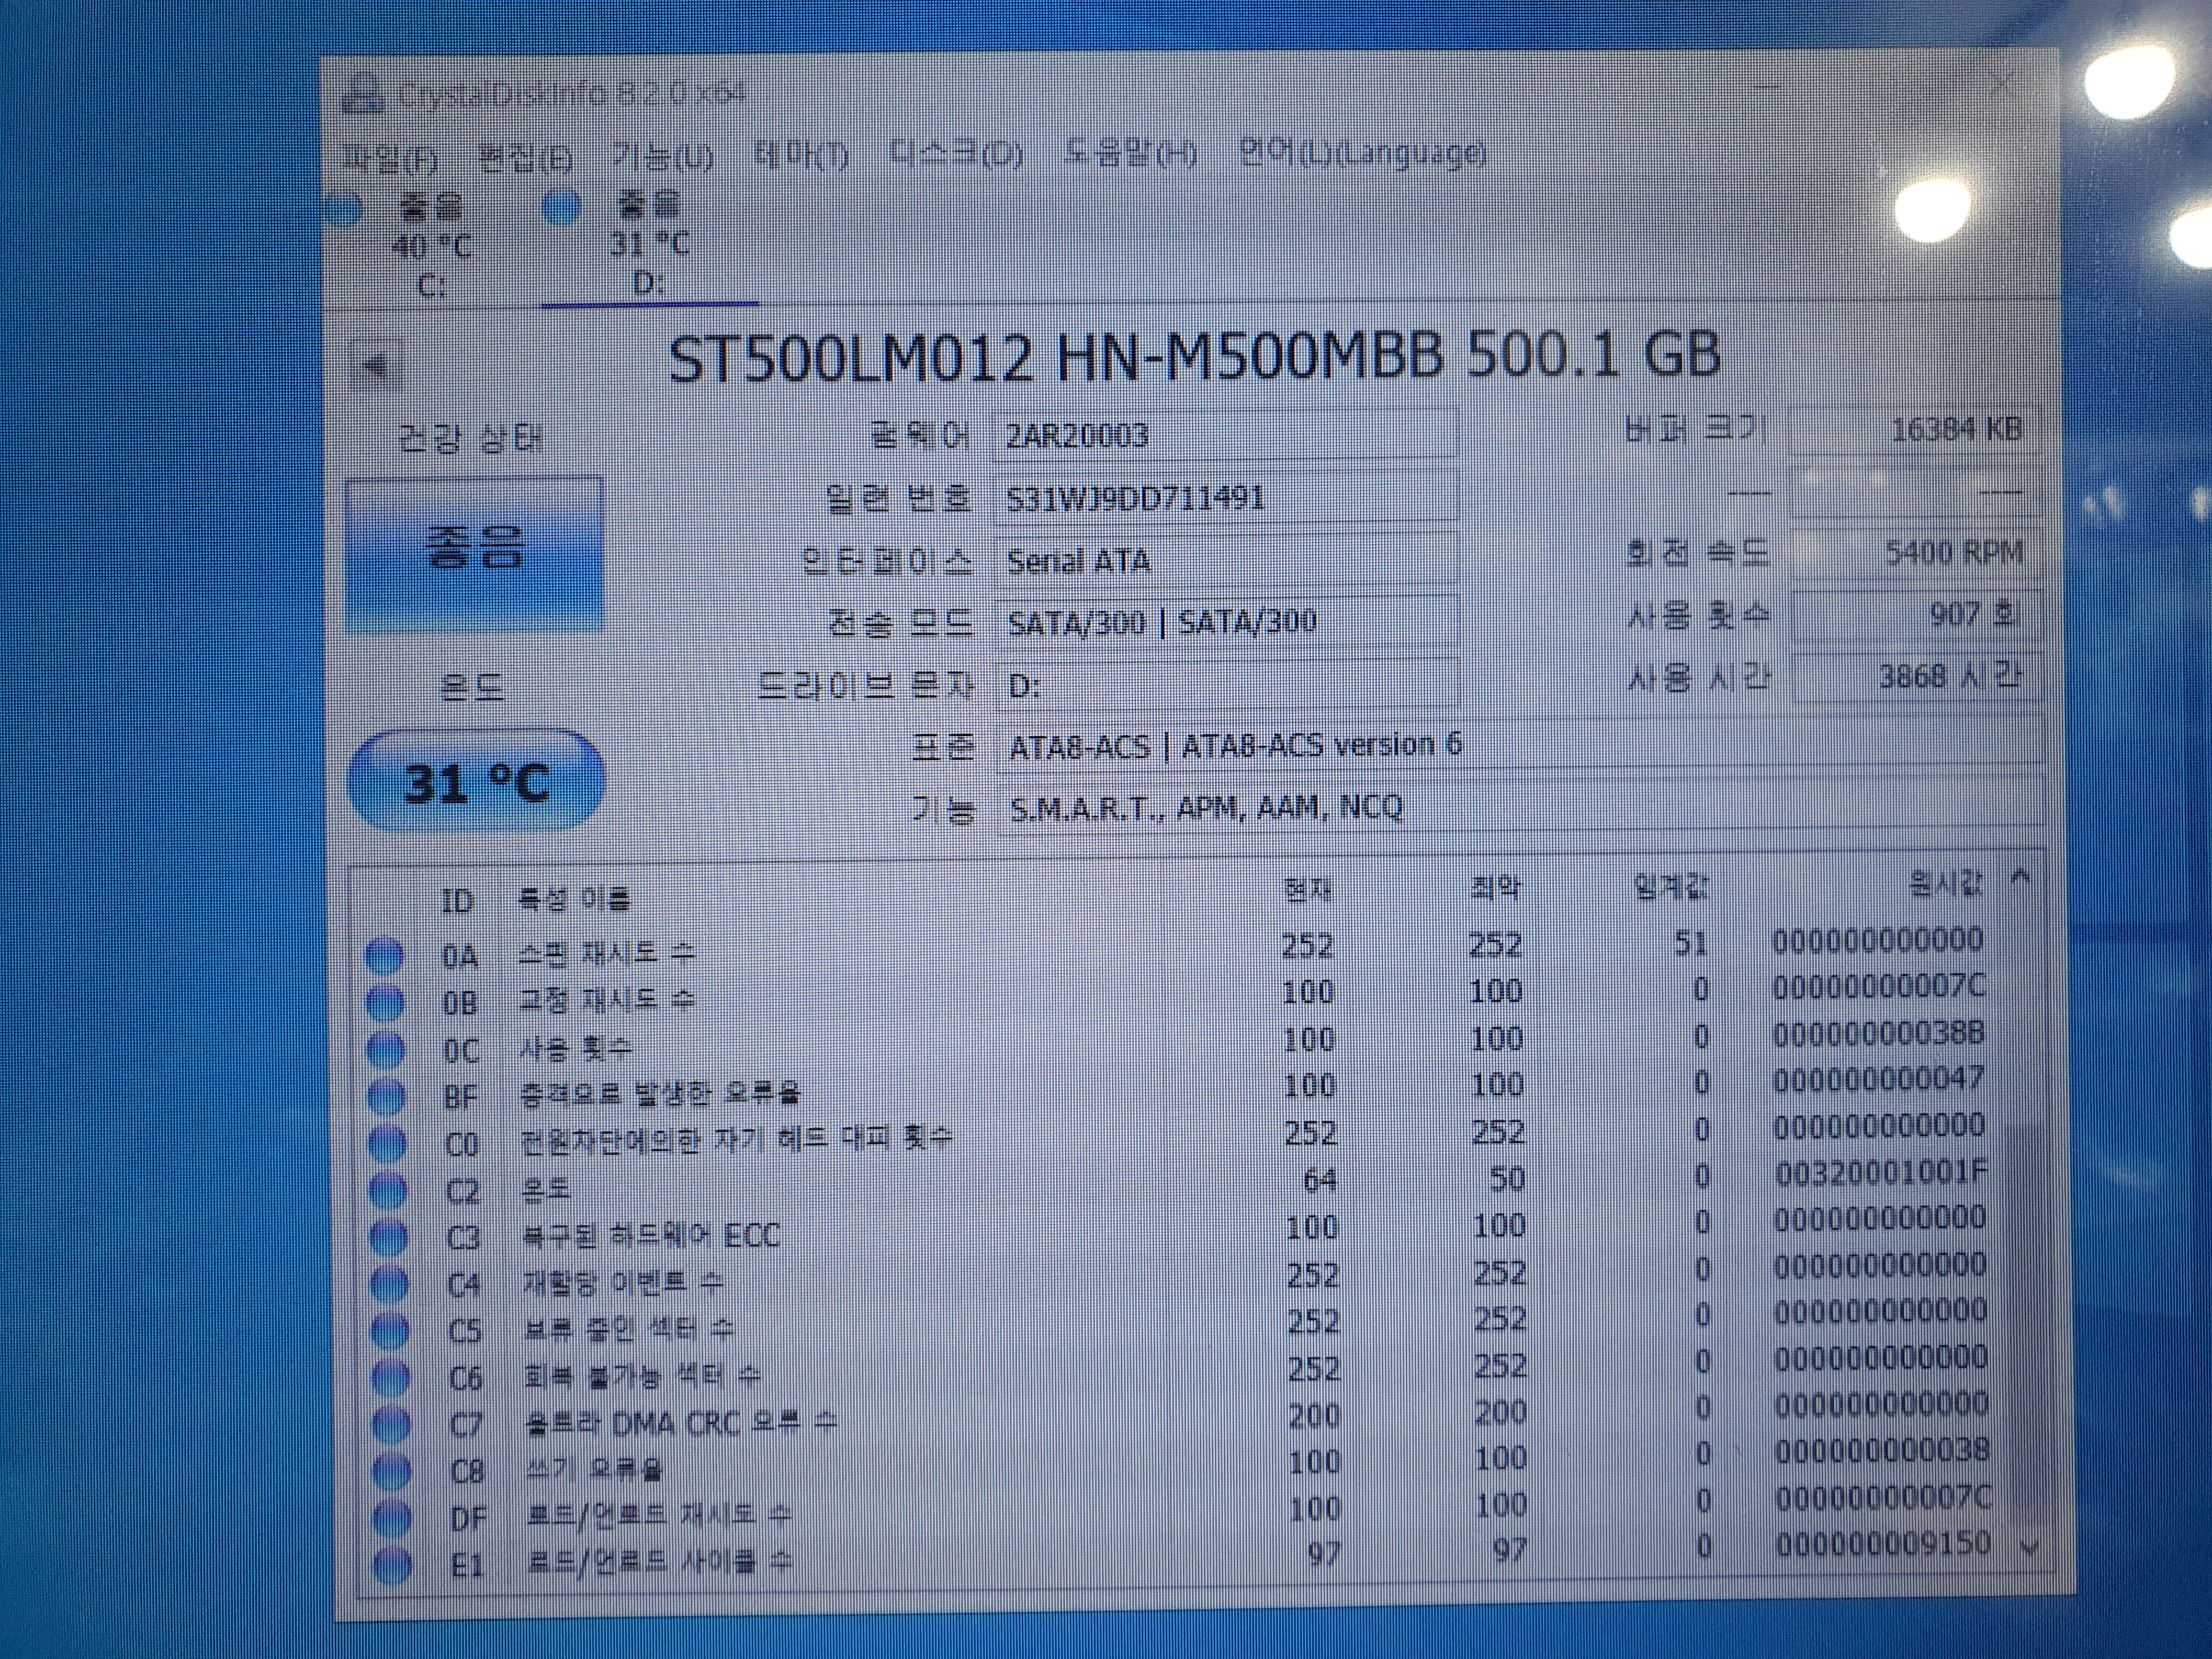Click the status circle for attribute 0B
The image size is (2212, 1659).
[x=385, y=1003]
